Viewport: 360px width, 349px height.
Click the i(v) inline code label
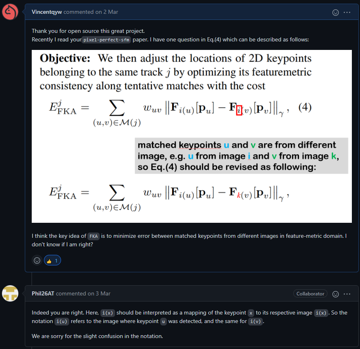(x=256, y=321)
